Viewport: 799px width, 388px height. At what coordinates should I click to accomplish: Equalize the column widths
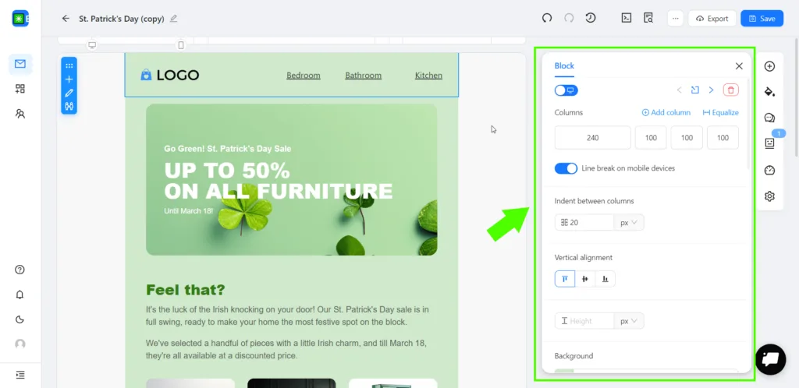720,112
